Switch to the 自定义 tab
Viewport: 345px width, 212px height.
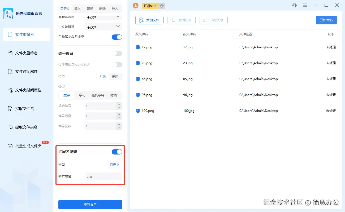coord(65,9)
